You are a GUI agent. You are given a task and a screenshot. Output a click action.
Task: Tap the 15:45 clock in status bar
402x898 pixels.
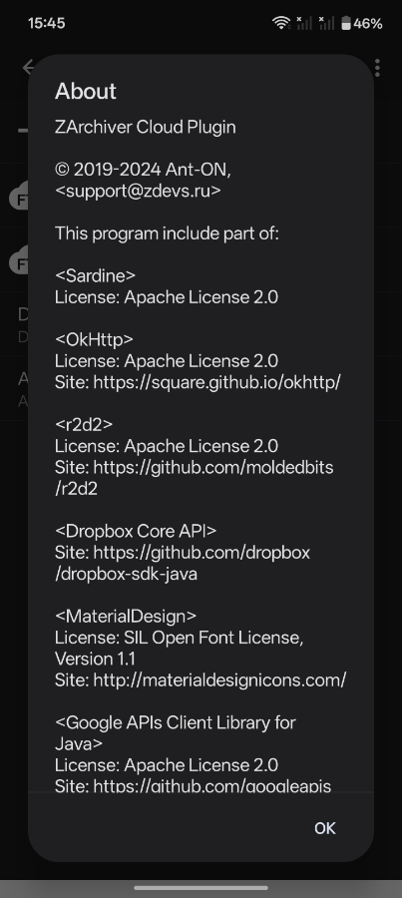click(x=46, y=24)
